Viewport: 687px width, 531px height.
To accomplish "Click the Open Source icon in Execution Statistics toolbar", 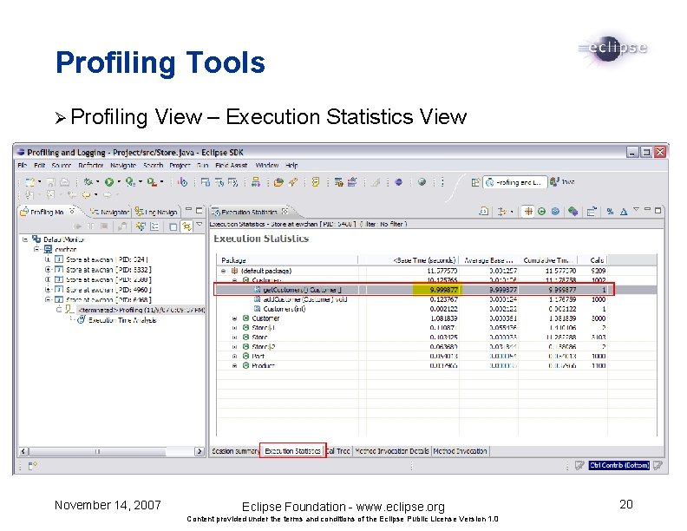I will (x=484, y=212).
